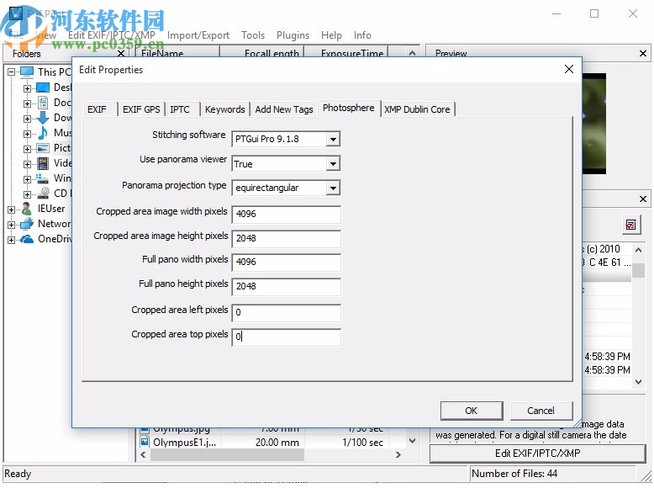Open the Plugins menu

(293, 35)
